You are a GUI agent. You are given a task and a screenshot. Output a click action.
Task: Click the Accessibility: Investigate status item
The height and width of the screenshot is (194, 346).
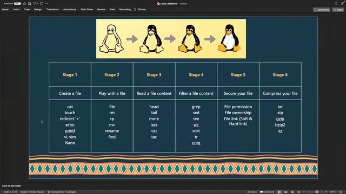(x=62, y=192)
